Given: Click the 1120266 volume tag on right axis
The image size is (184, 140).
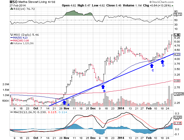Looking at the screenshot, I should pyautogui.click(x=179, y=94).
